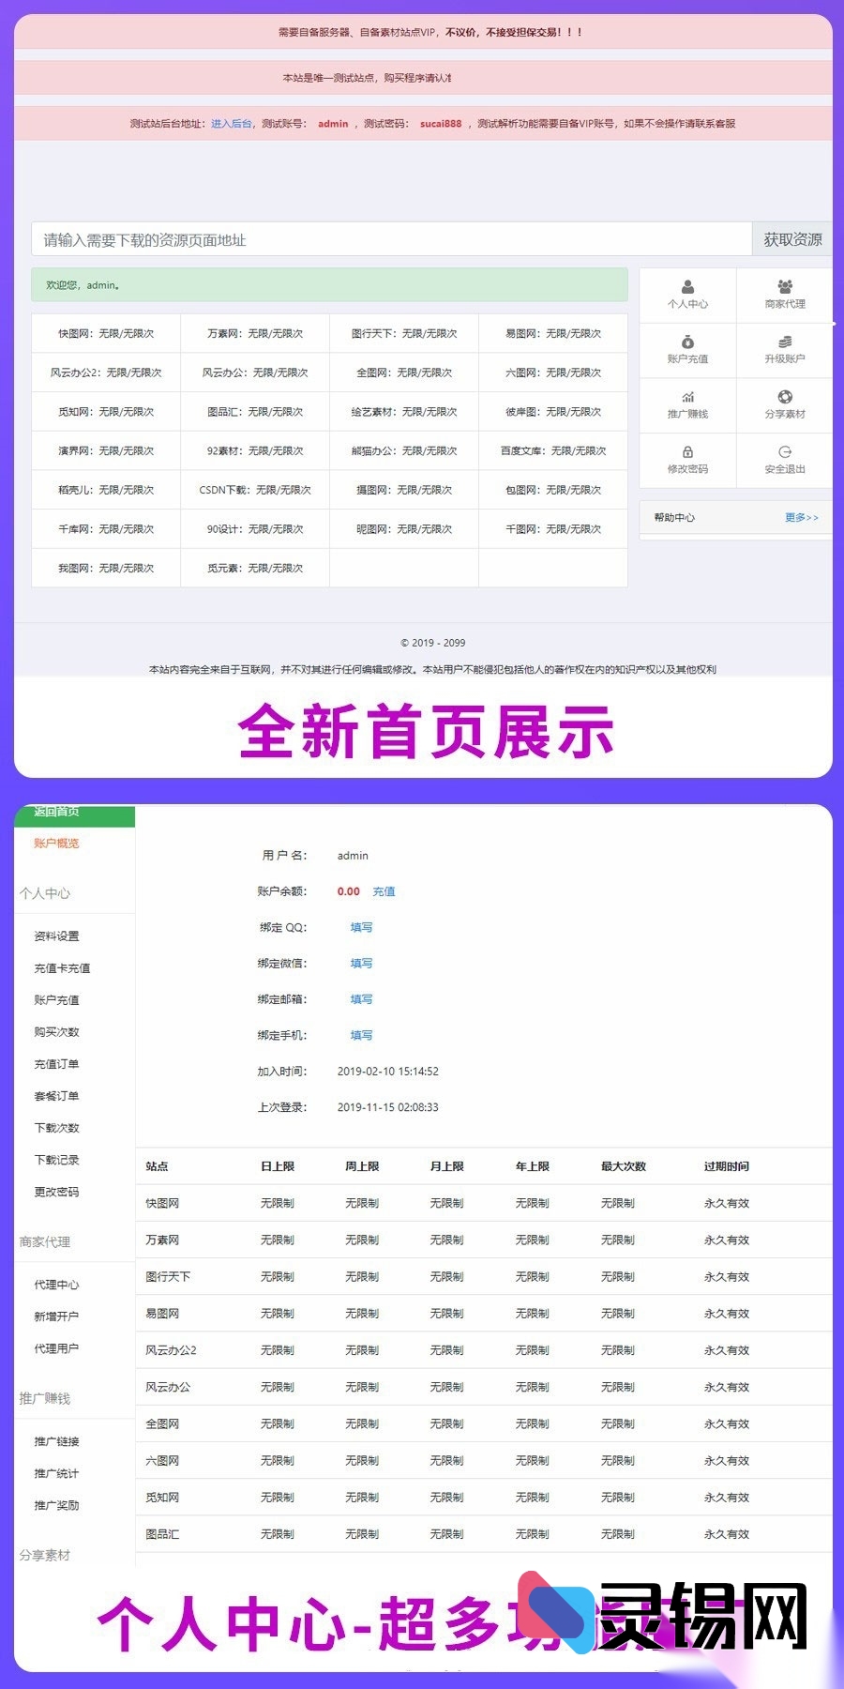Open 推广链接 menu item
Viewport: 844px width, 1689px height.
[56, 1440]
